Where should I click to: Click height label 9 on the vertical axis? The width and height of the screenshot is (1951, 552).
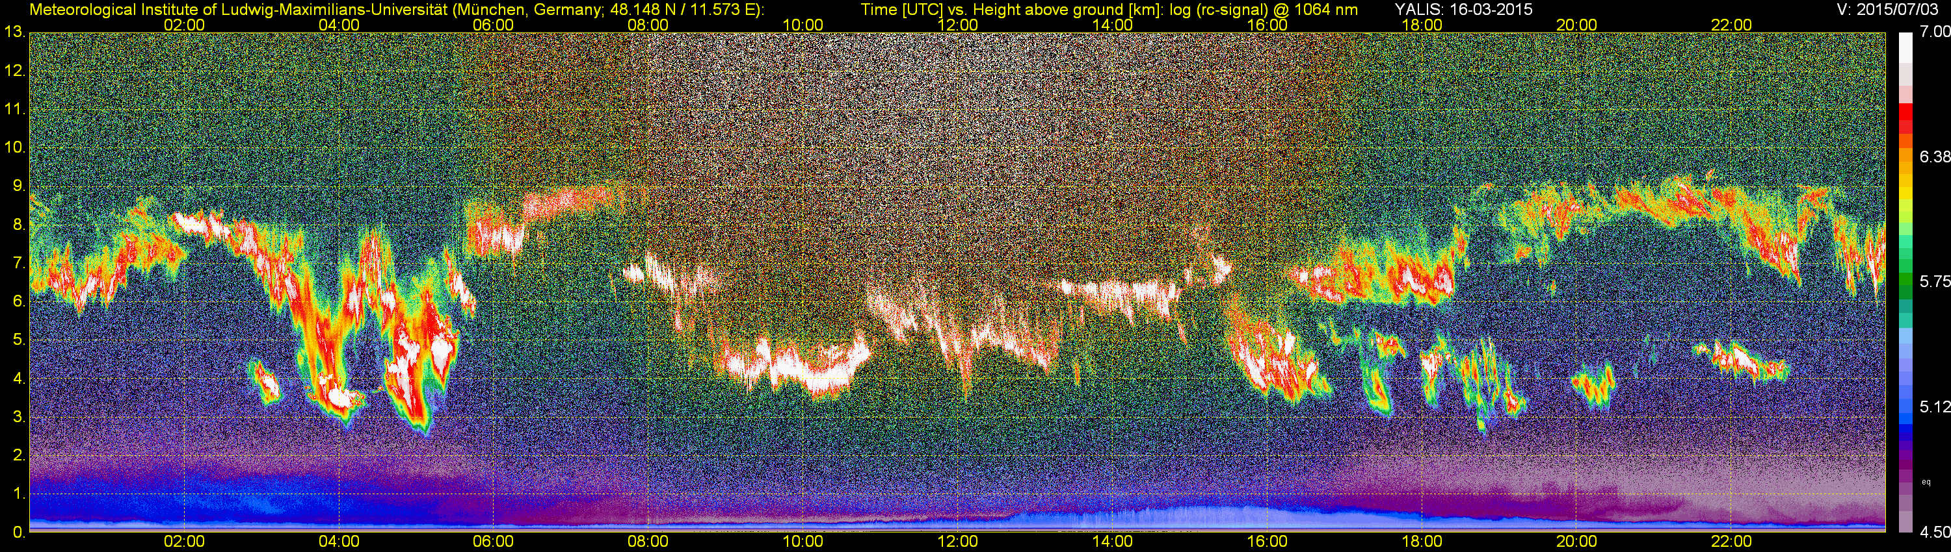point(18,186)
